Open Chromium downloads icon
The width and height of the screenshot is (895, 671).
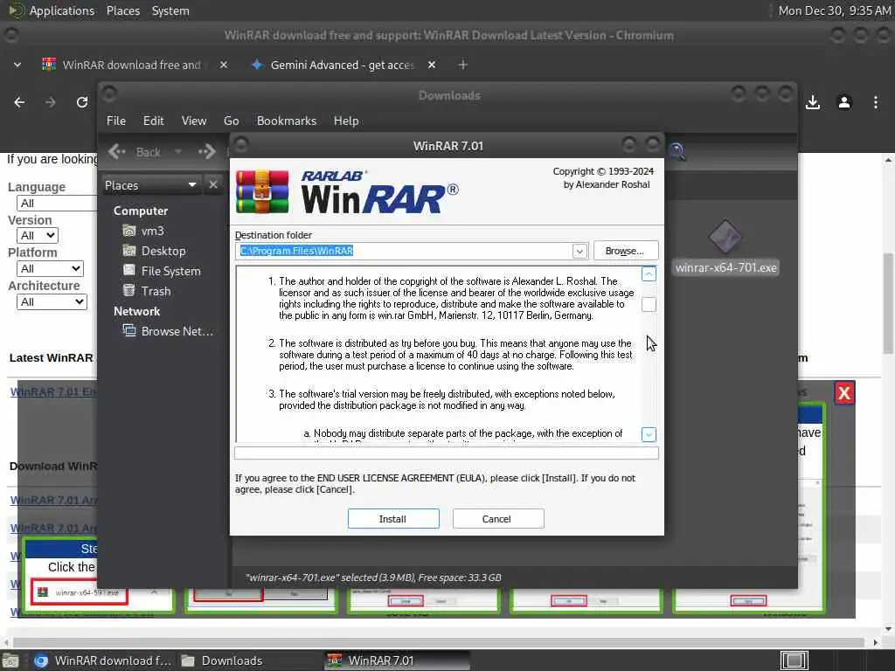813,102
